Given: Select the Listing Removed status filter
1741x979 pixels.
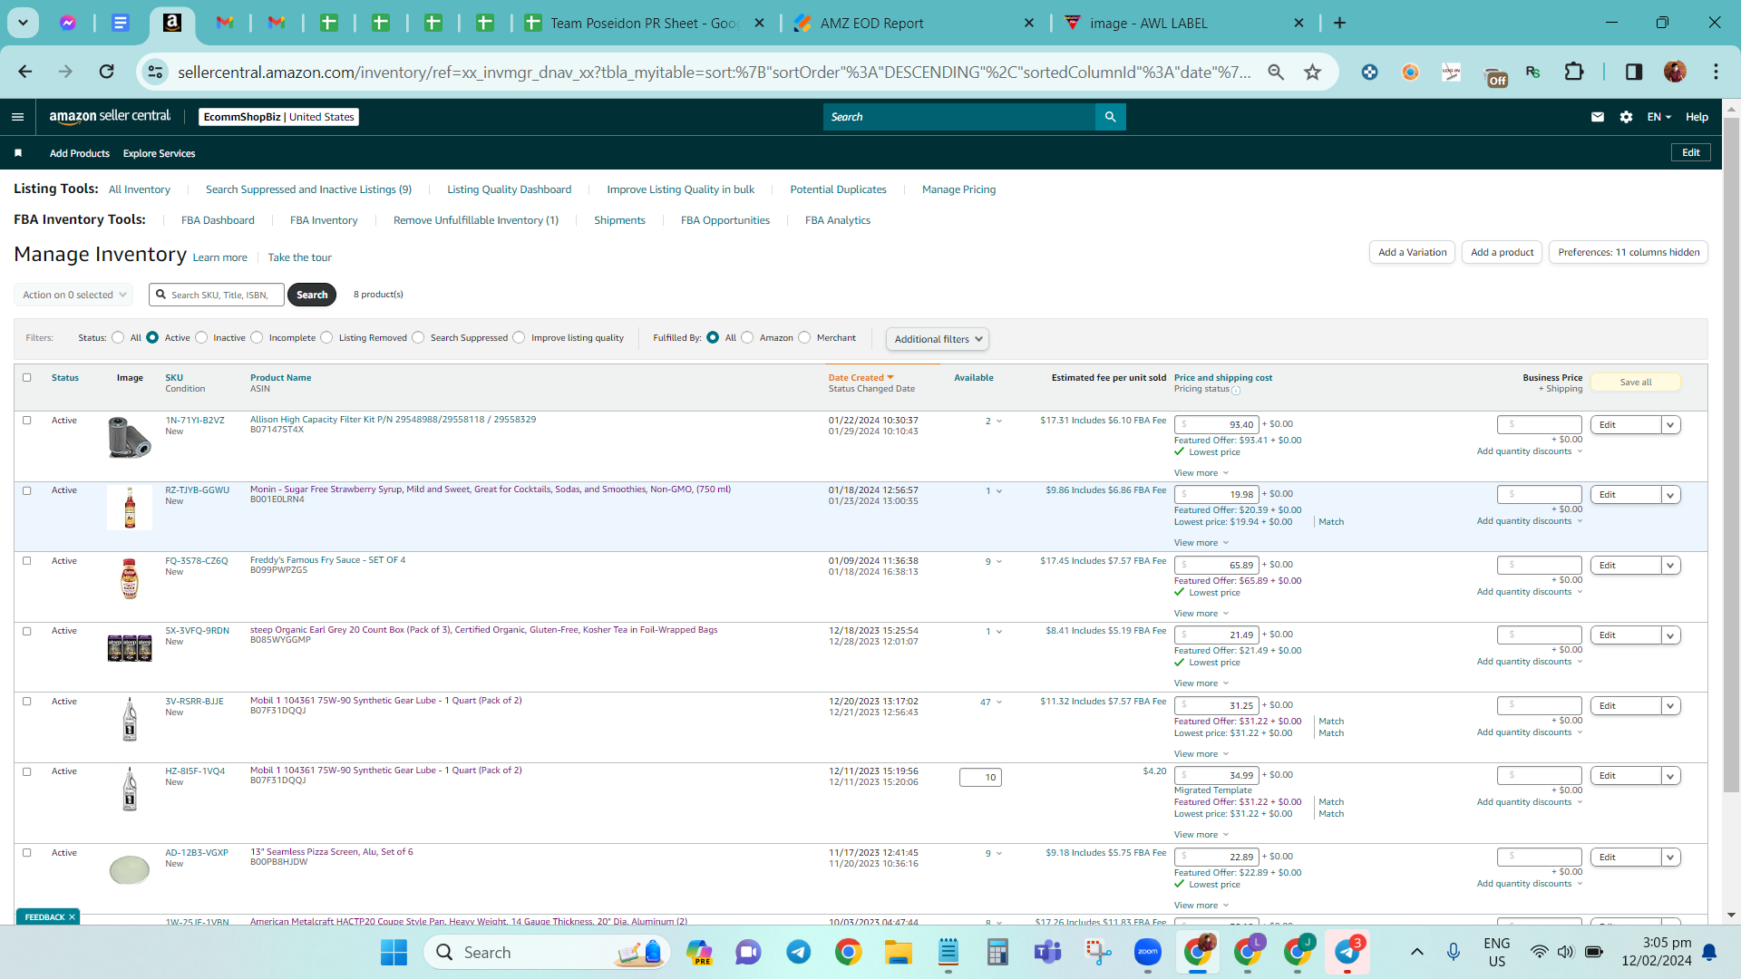Looking at the screenshot, I should click(326, 338).
